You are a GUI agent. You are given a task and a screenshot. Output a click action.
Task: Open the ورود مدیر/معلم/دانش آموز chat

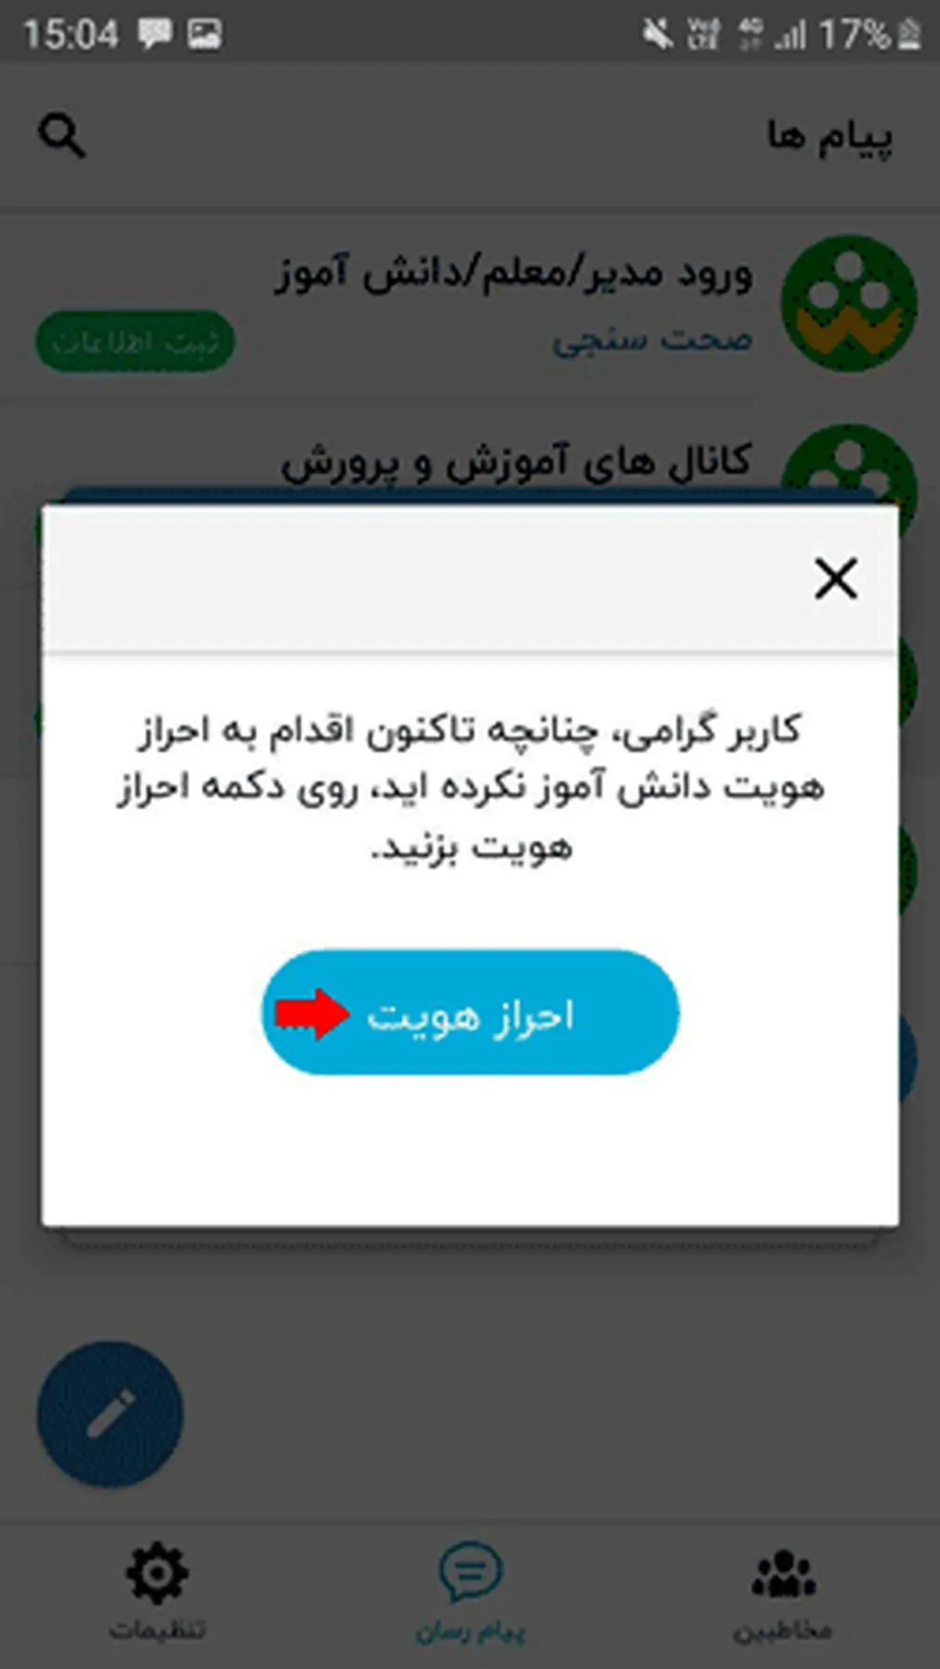[x=470, y=305]
